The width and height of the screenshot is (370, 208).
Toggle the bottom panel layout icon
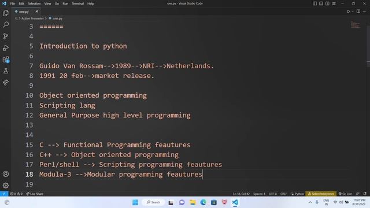[x=321, y=3]
